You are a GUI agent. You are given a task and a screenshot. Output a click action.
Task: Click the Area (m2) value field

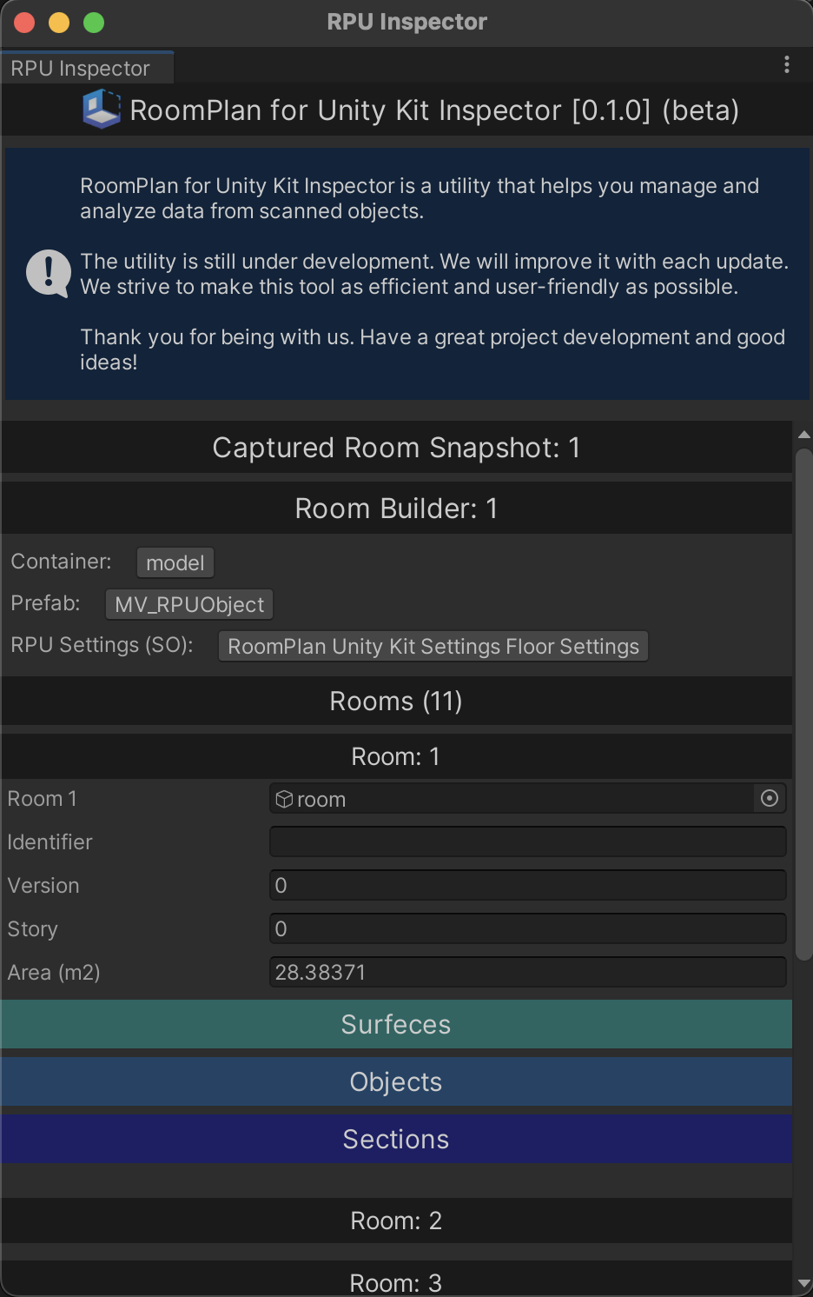[527, 972]
